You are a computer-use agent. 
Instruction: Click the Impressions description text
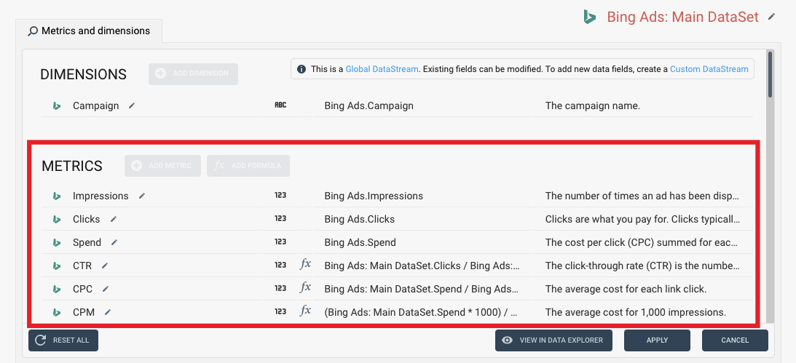coord(642,196)
